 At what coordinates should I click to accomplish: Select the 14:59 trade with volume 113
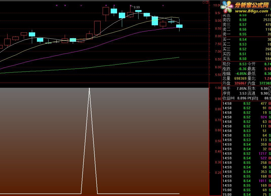[246, 140]
